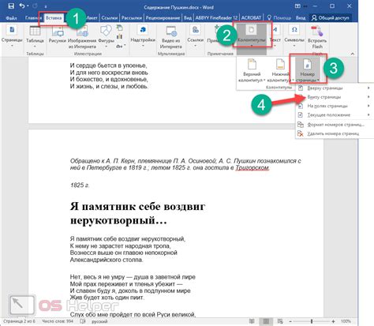Click the русский language indicator
This screenshot has width=374, height=326.
click(99, 321)
